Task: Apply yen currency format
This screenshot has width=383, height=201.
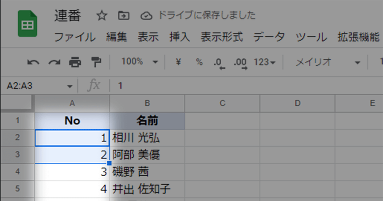Action: click(179, 62)
